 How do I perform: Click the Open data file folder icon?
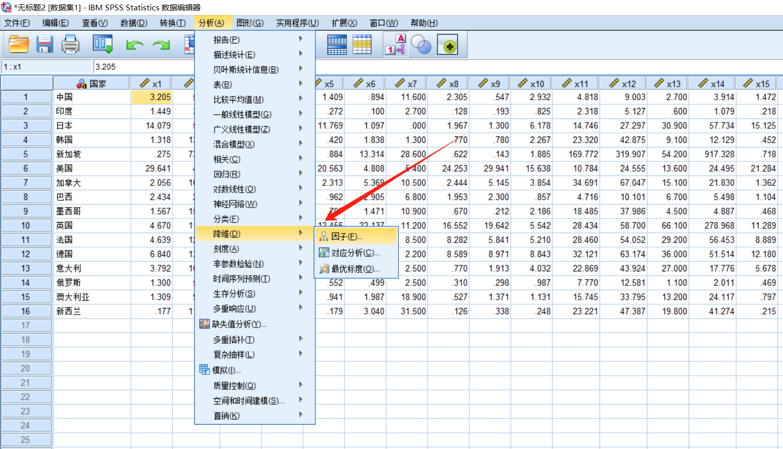(19, 45)
